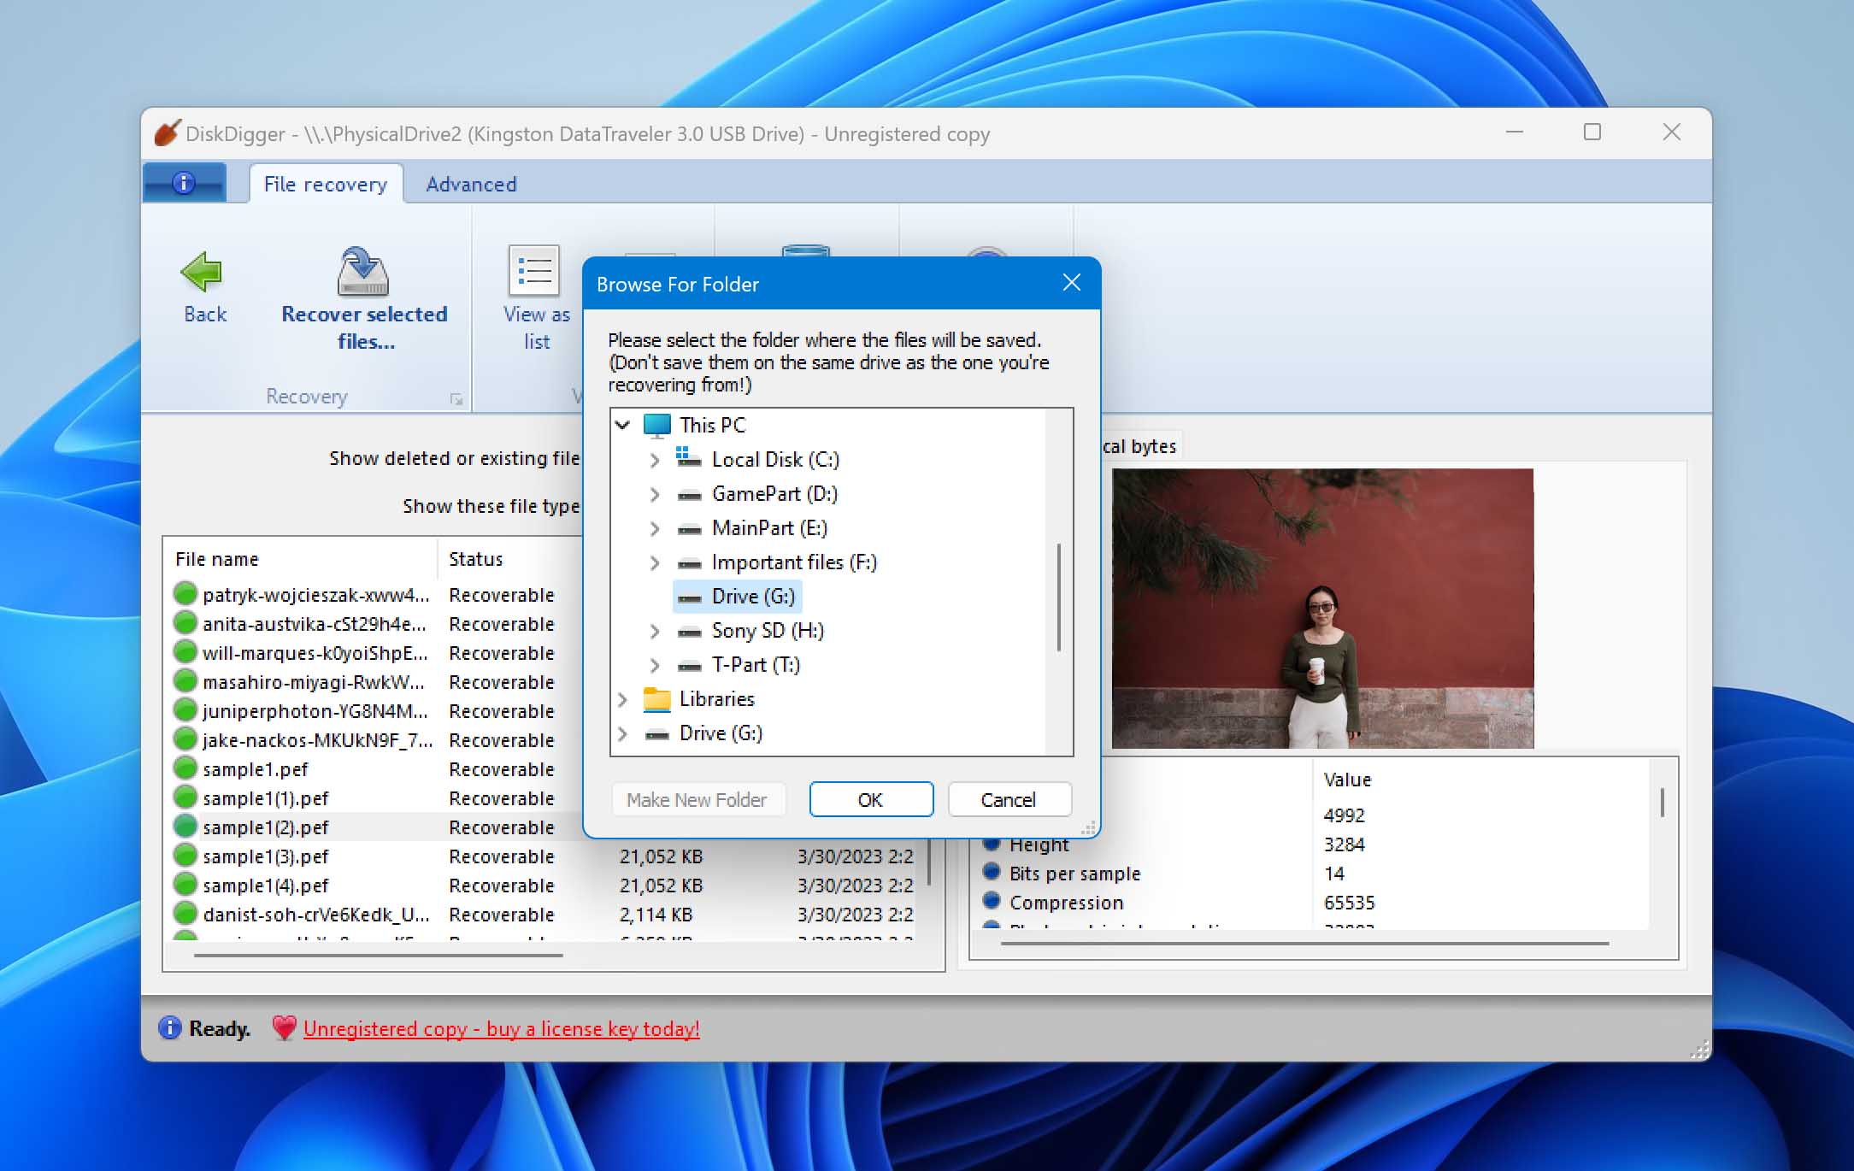1854x1171 pixels.
Task: Expand Local Disk (C:) node
Action: coord(655,460)
